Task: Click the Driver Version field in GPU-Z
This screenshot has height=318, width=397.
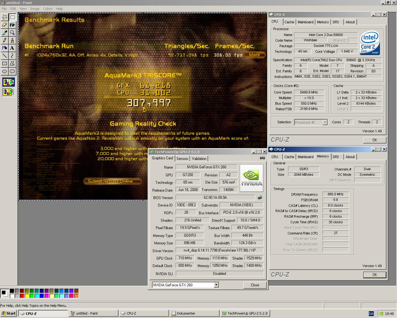Action: coord(220,250)
